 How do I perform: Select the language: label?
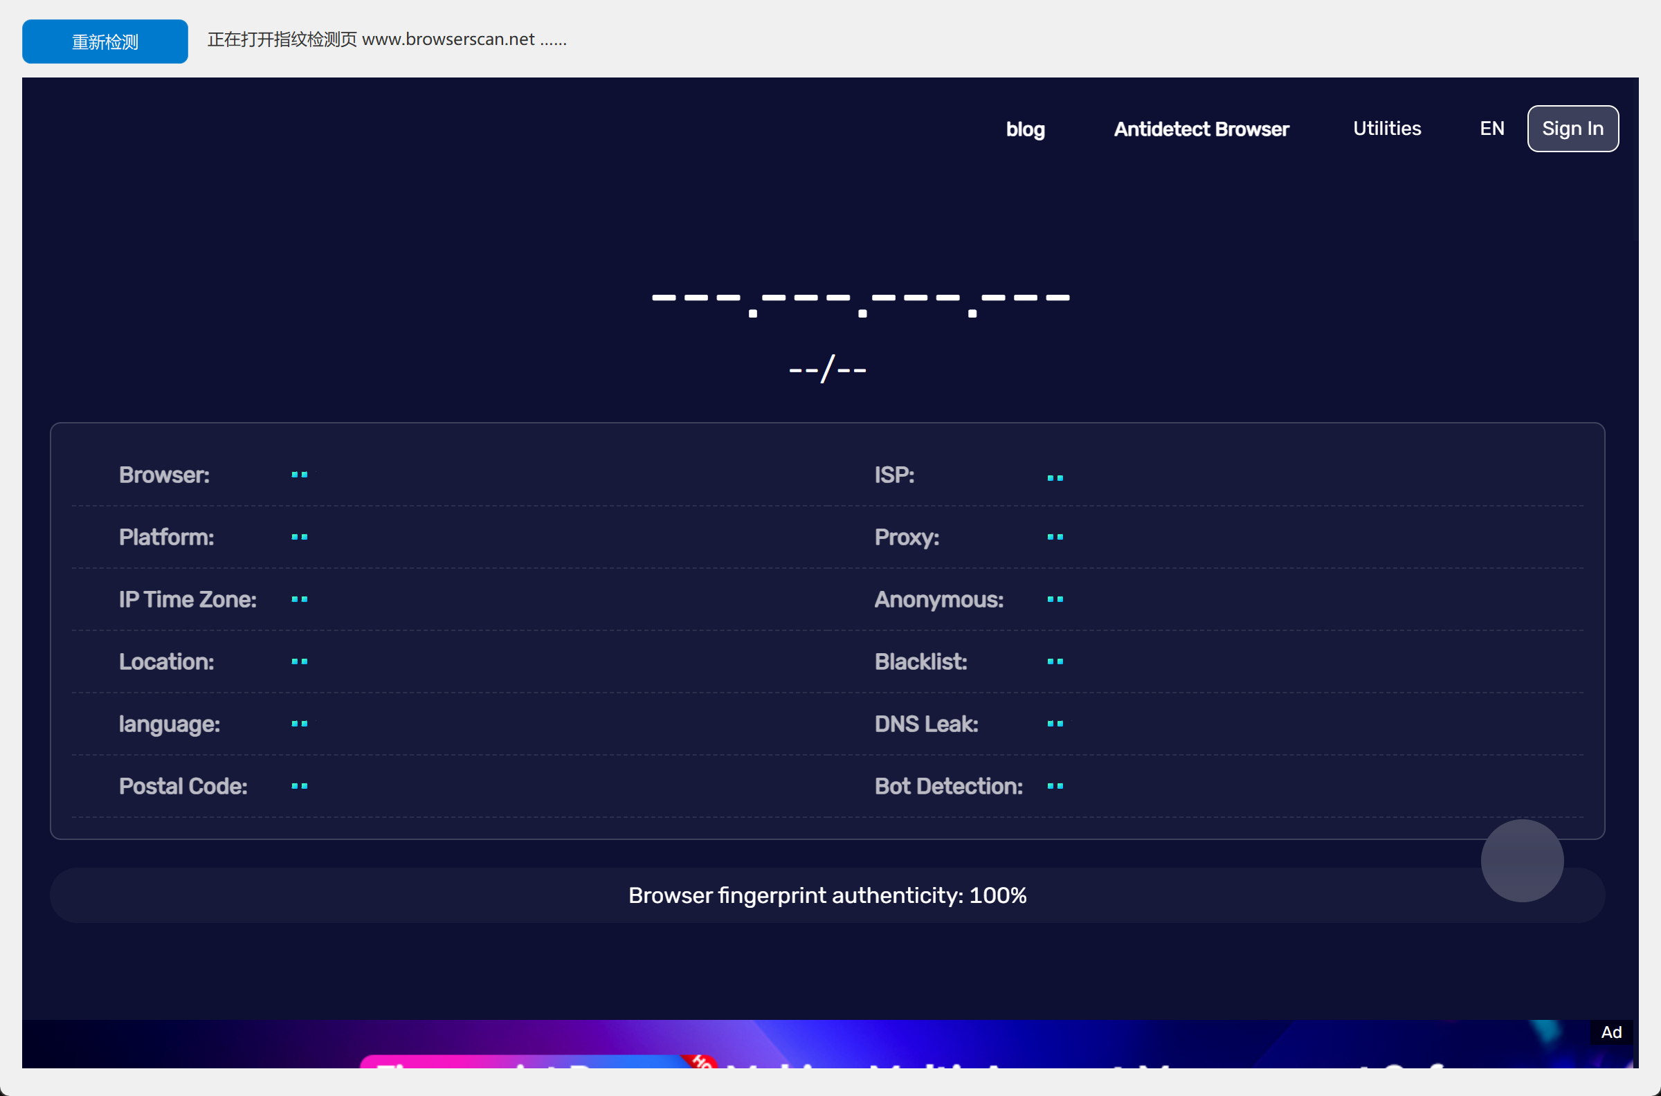pos(169,724)
